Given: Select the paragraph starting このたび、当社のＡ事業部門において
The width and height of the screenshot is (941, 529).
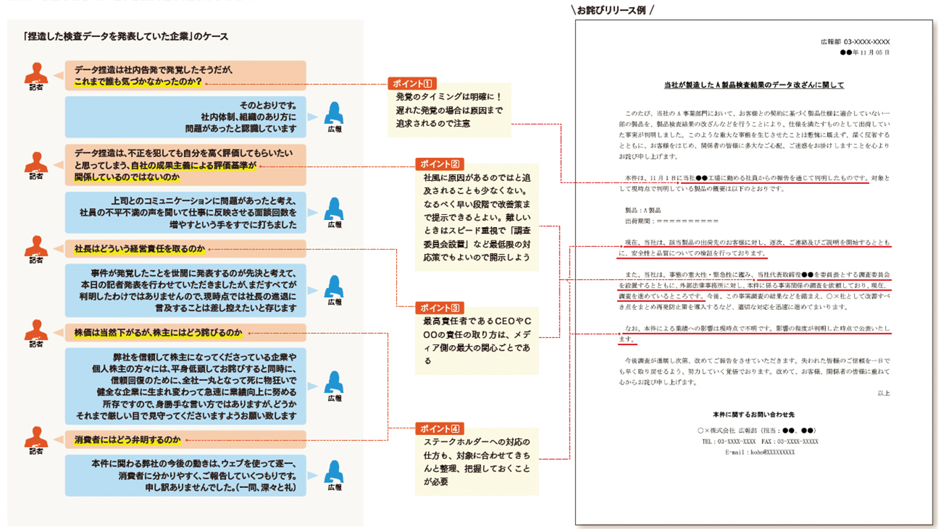Looking at the screenshot, I should point(754,134).
